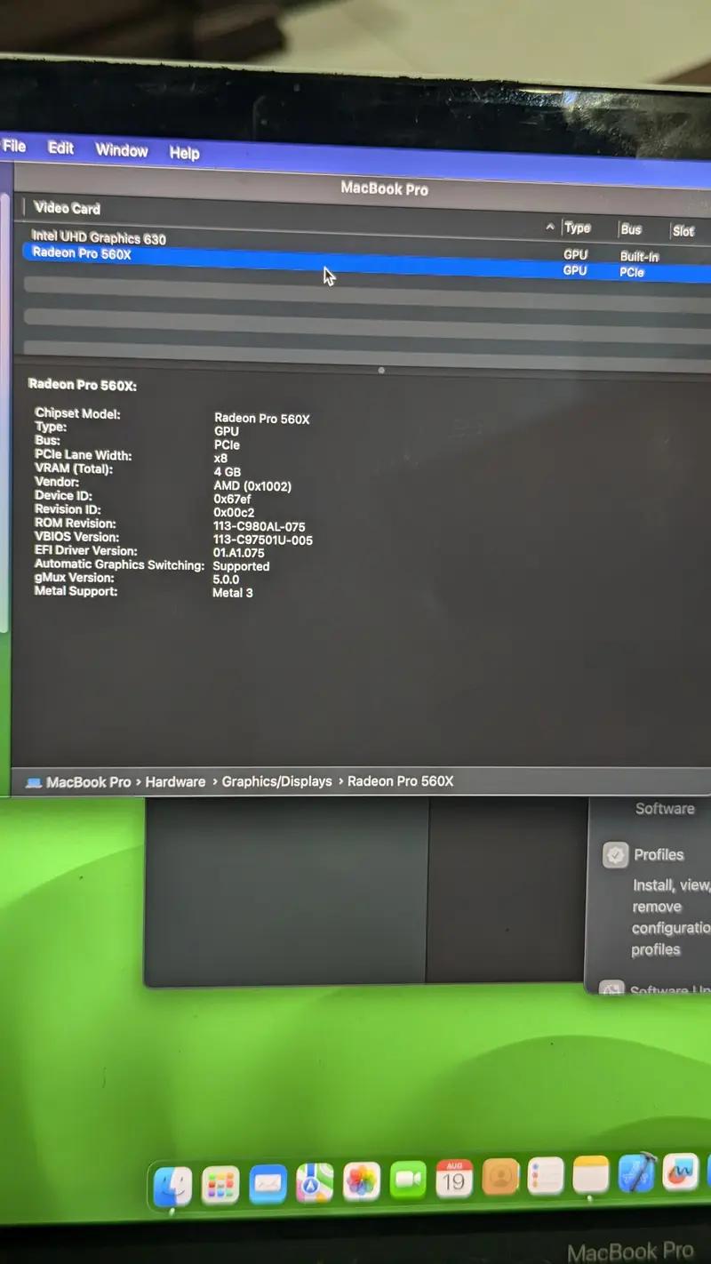
Task: Launch Launchpad from the dock
Action: click(220, 1183)
